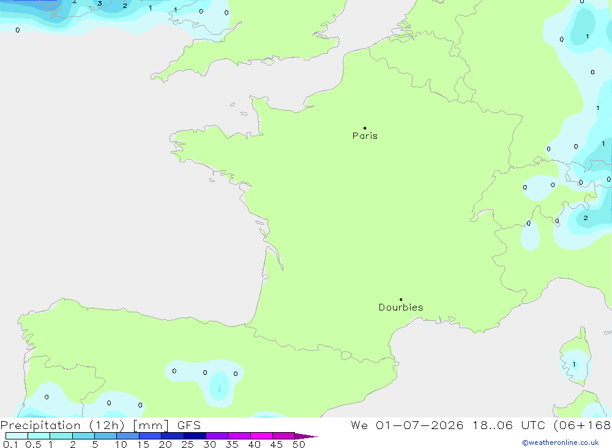Pick the 0.1–0.5 mm lightest legend swatch
Viewport: 612px width, 448px height.
pyautogui.click(x=17, y=436)
